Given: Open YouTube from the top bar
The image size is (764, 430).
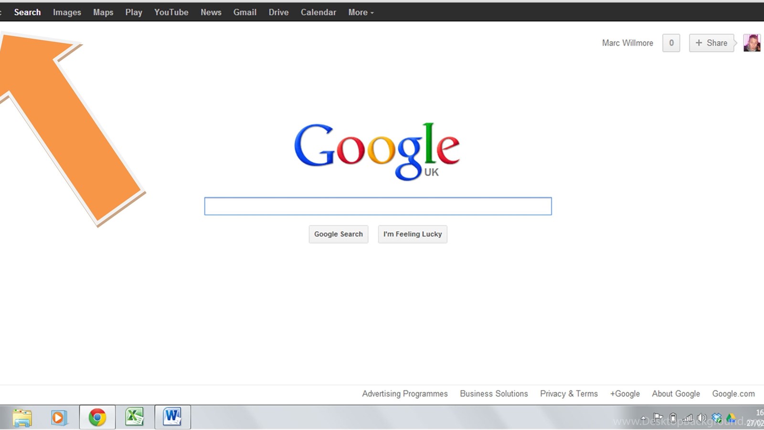Looking at the screenshot, I should click(171, 12).
